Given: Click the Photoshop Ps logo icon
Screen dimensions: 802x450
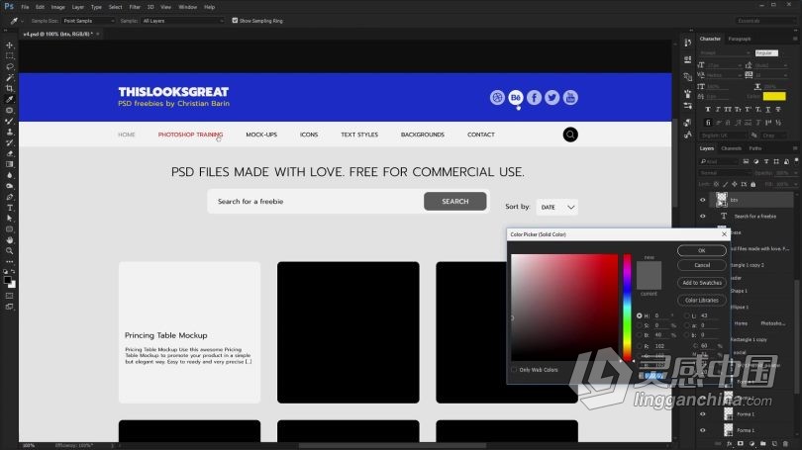Looking at the screenshot, I should [9, 7].
